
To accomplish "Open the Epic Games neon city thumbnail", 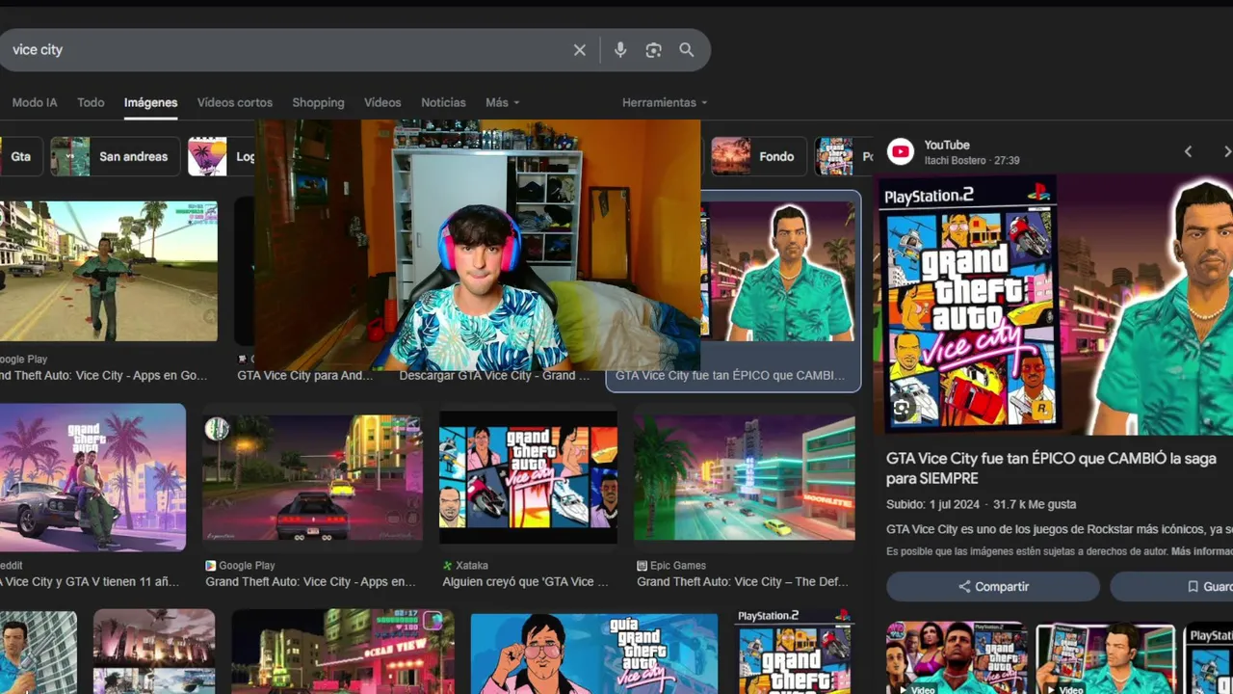I will [x=745, y=477].
